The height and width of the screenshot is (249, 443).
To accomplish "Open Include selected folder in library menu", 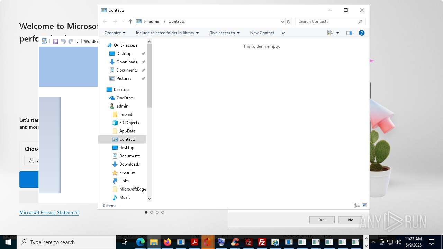I will 167,33.
